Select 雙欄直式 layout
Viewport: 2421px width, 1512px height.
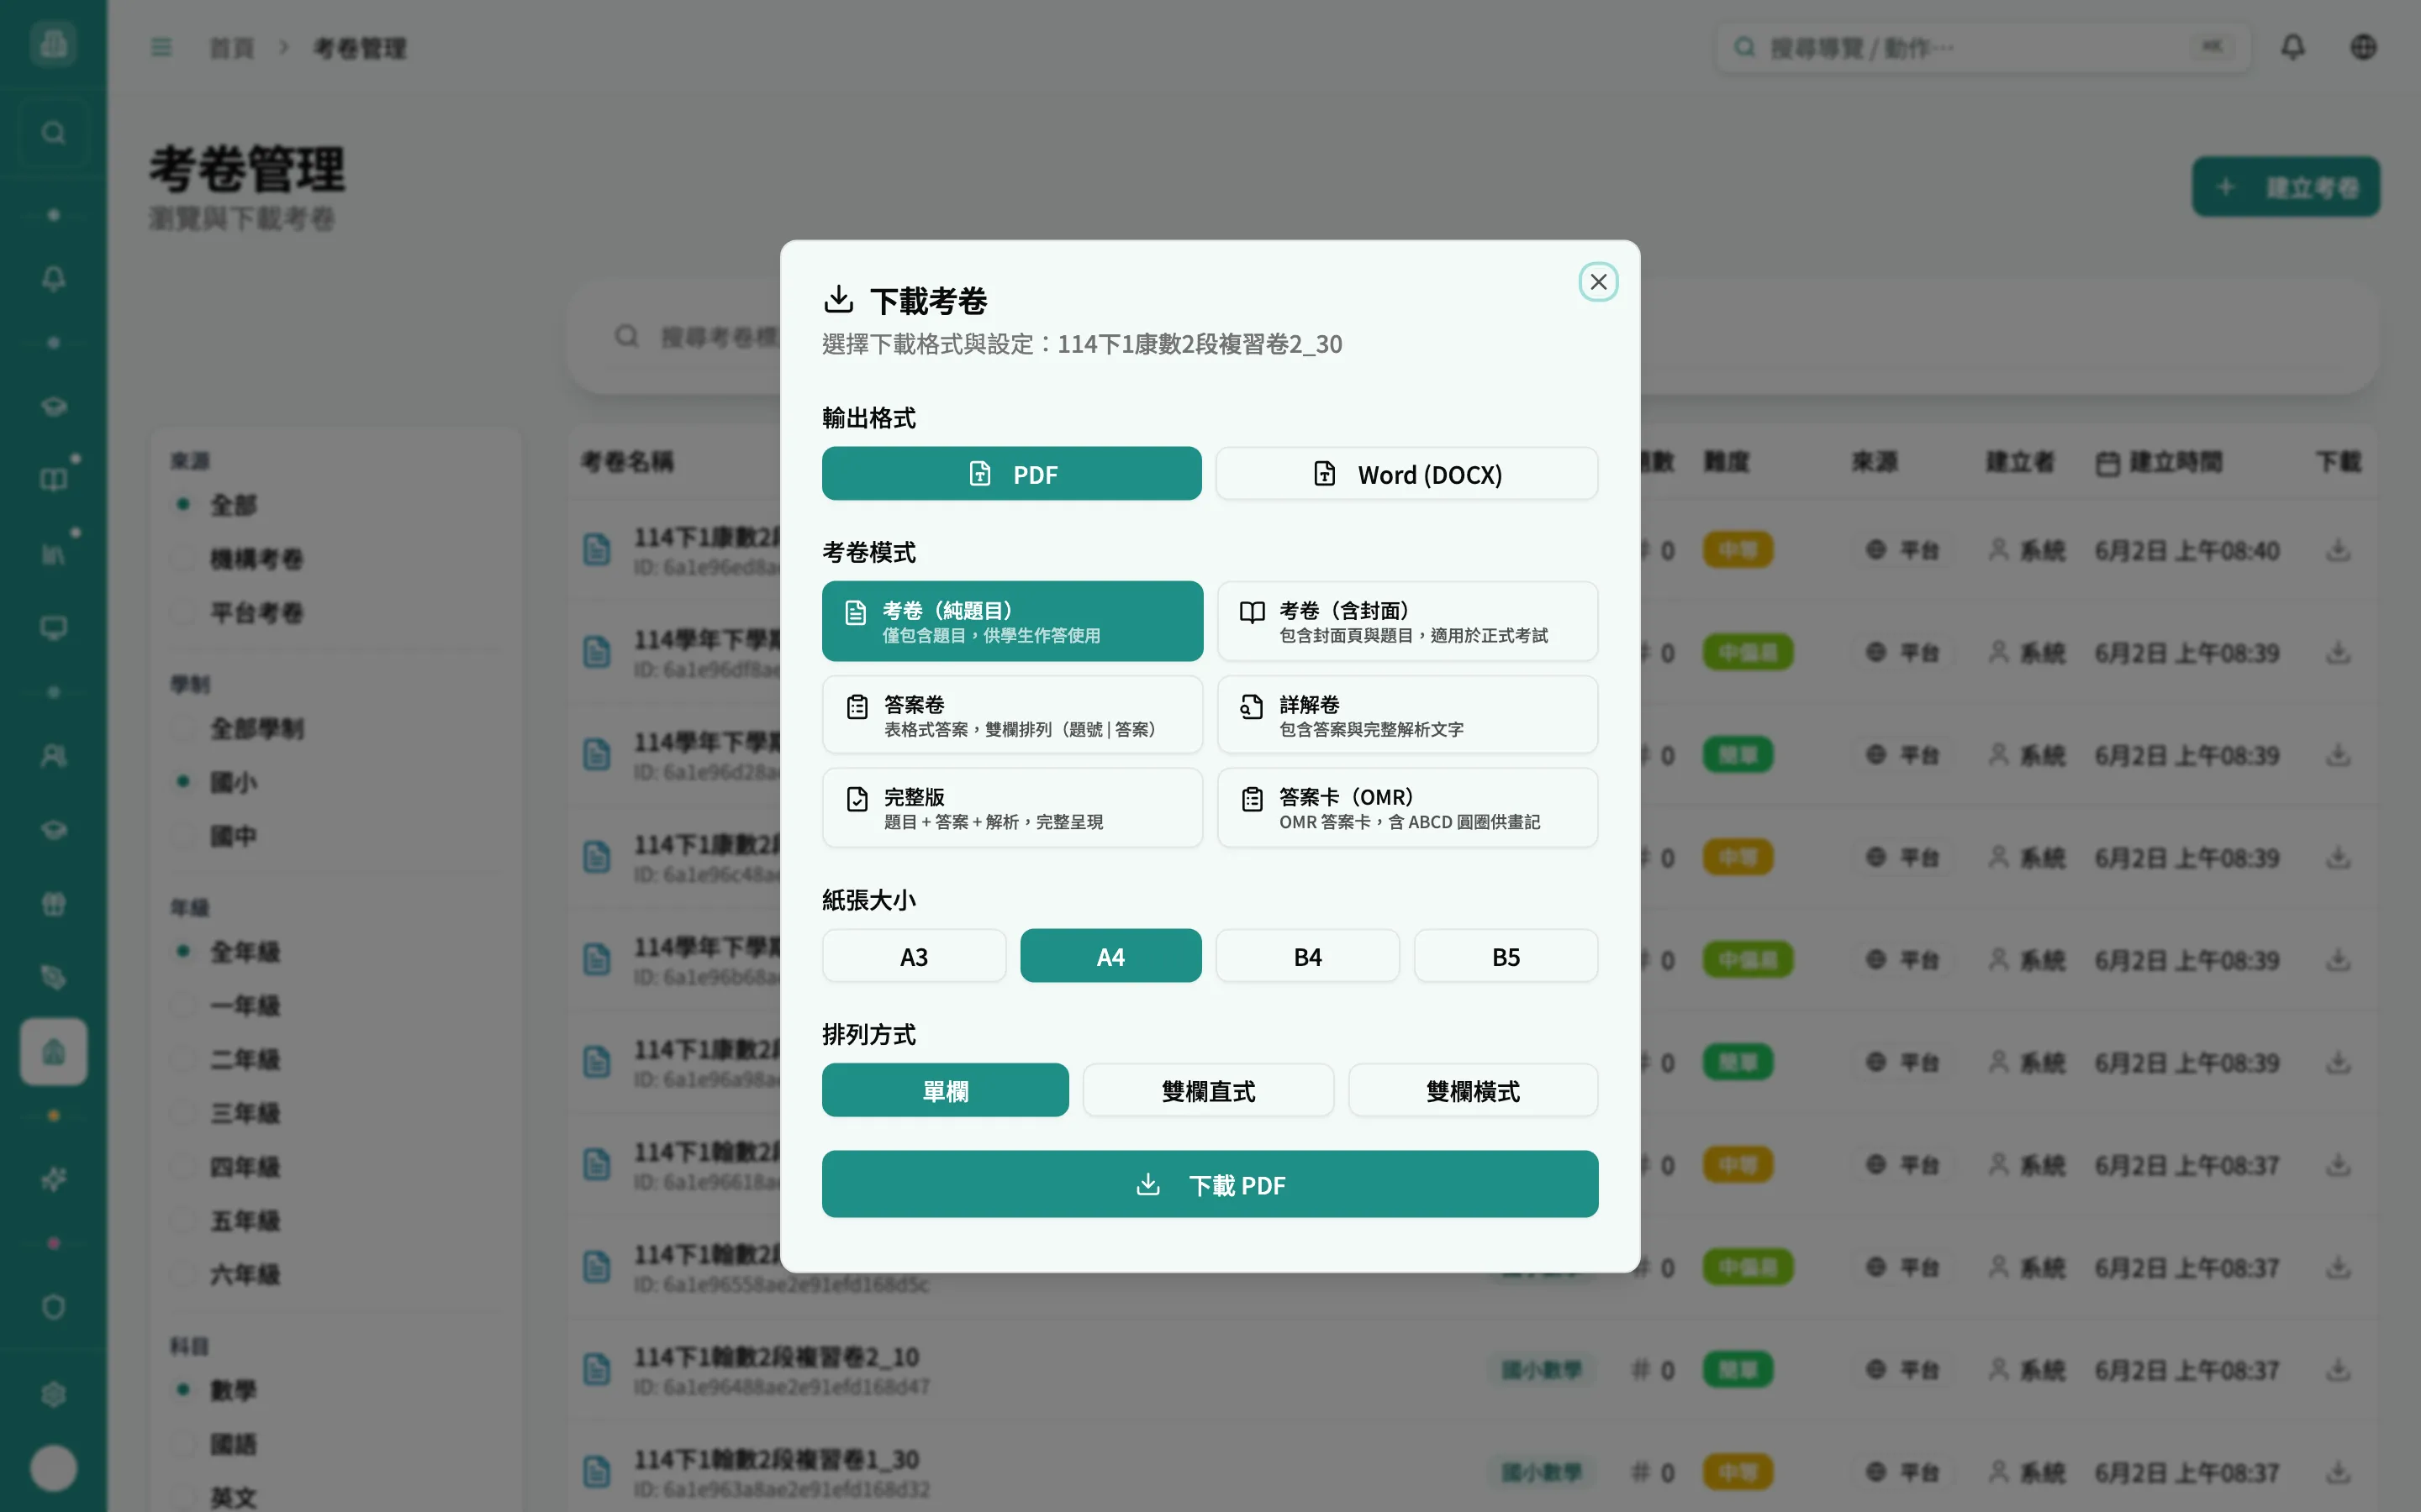(x=1207, y=1090)
